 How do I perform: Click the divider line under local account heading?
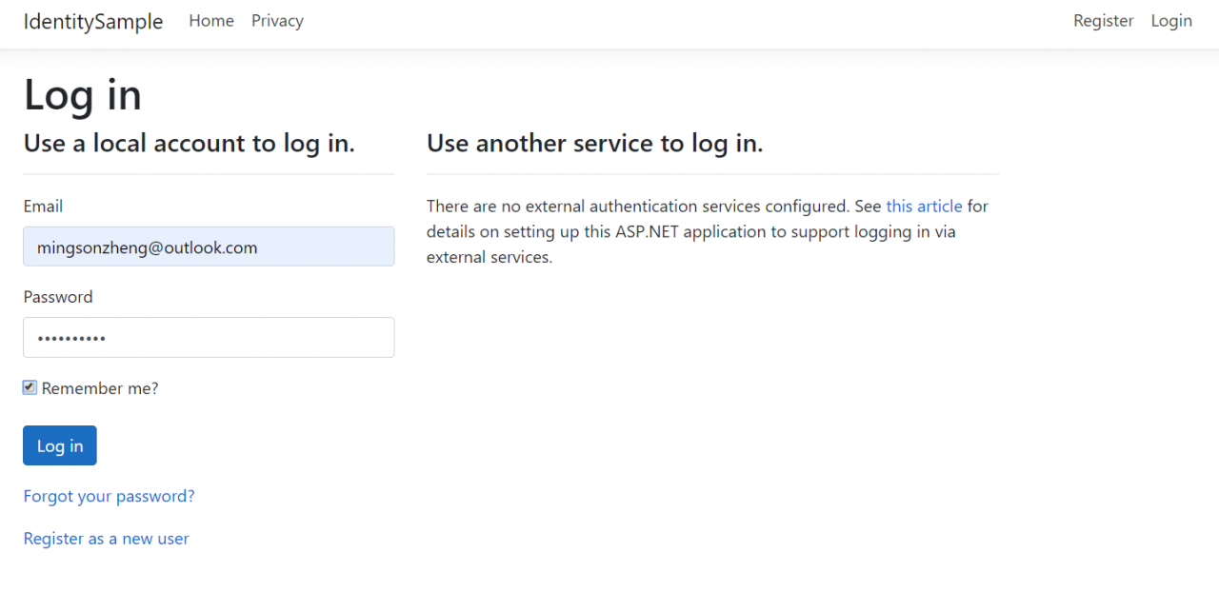point(209,174)
